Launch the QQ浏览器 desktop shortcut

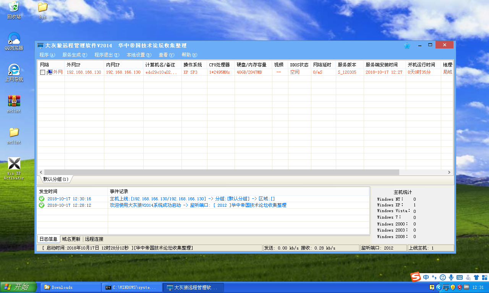14,41
